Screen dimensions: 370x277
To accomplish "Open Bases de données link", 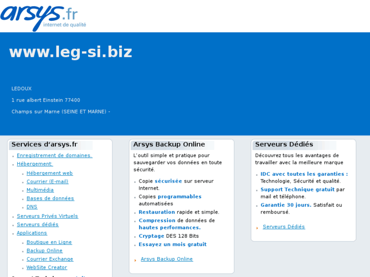I will (50, 198).
